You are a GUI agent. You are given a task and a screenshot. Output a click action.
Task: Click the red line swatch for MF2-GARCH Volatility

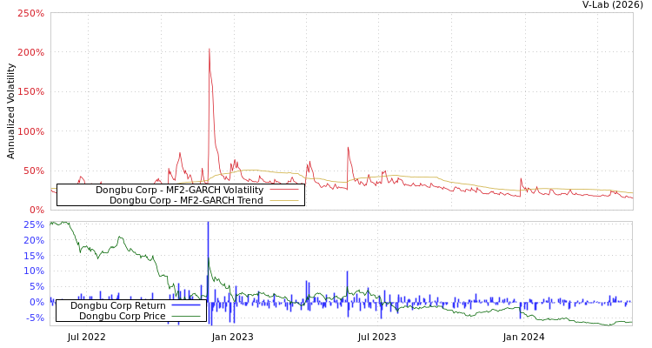point(283,191)
